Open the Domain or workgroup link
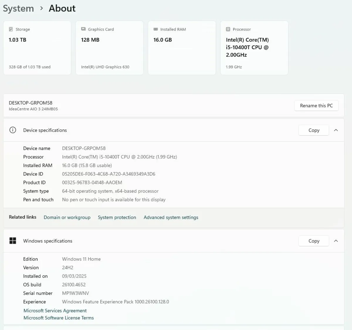352x330 pixels. tap(67, 217)
